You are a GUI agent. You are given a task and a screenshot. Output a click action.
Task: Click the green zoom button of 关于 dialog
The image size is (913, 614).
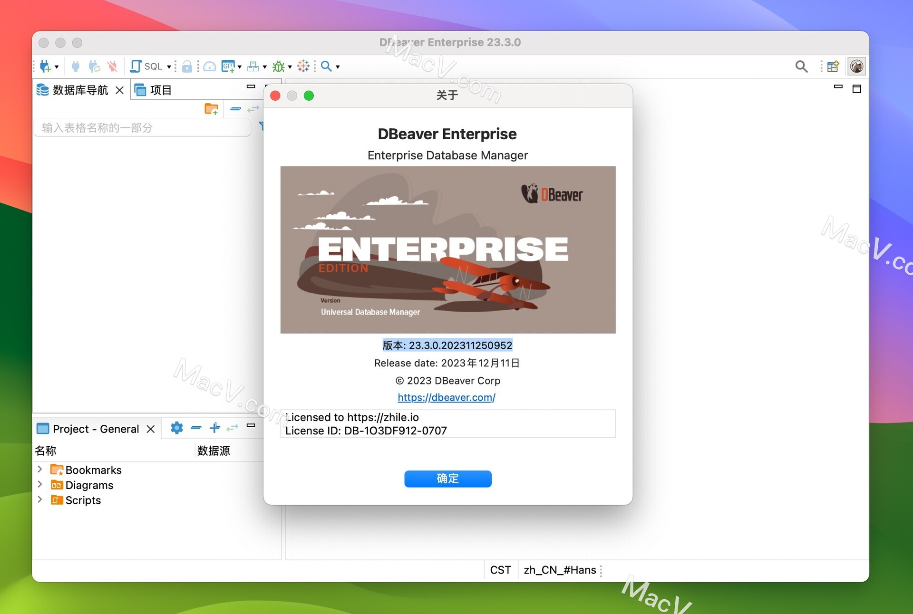point(309,96)
